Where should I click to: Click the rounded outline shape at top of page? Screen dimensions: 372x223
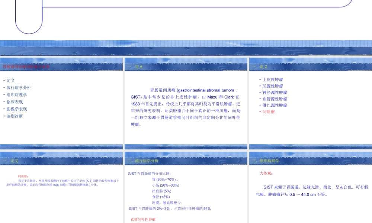pyautogui.click(x=29, y=17)
